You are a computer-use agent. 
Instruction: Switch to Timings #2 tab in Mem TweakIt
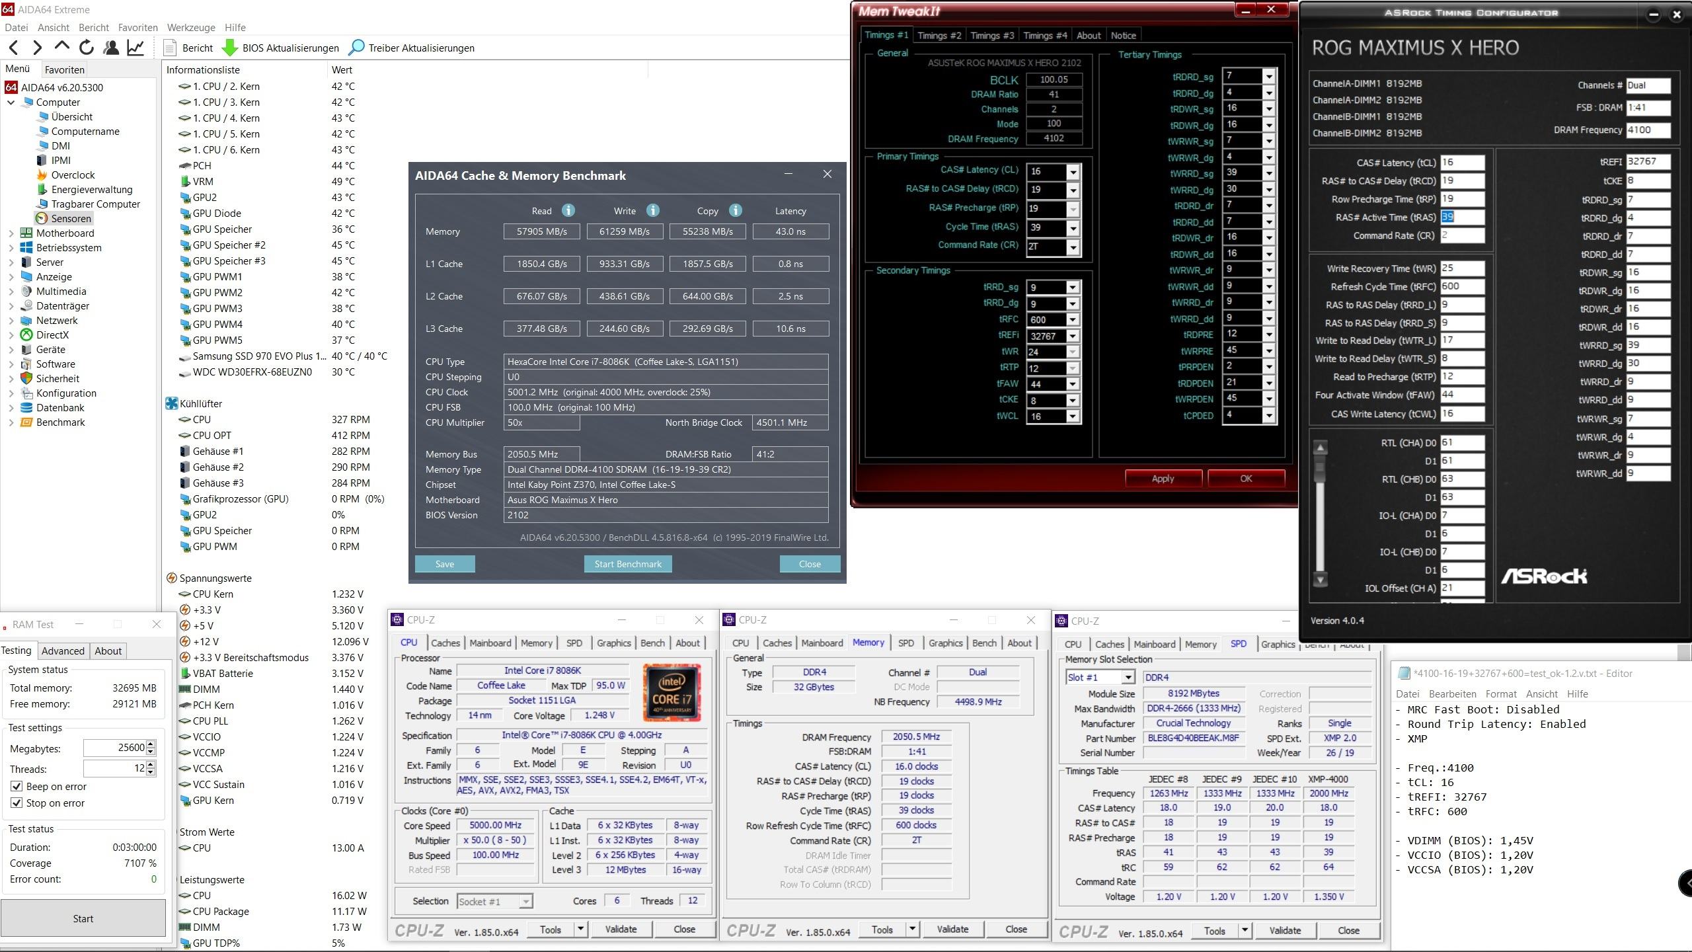point(939,36)
